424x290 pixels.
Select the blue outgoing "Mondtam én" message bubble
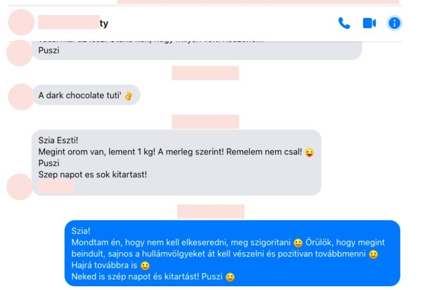[232, 253]
